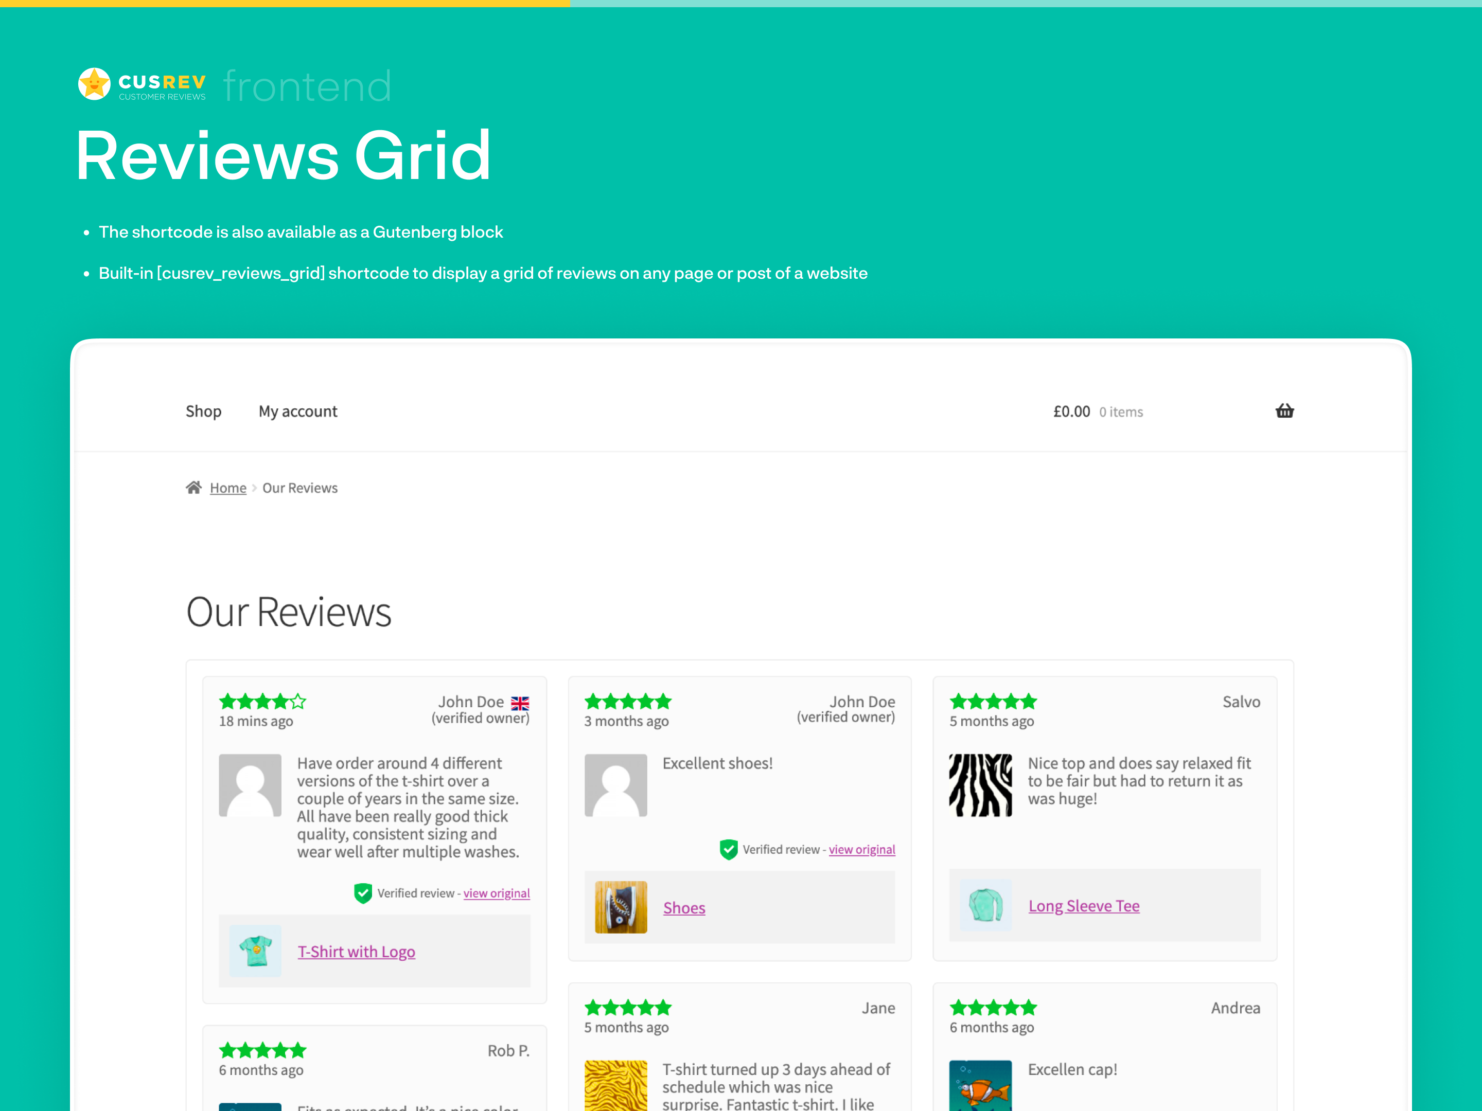Click the Home breadcrumb link
Image resolution: width=1482 pixels, height=1111 pixels.
(227, 488)
